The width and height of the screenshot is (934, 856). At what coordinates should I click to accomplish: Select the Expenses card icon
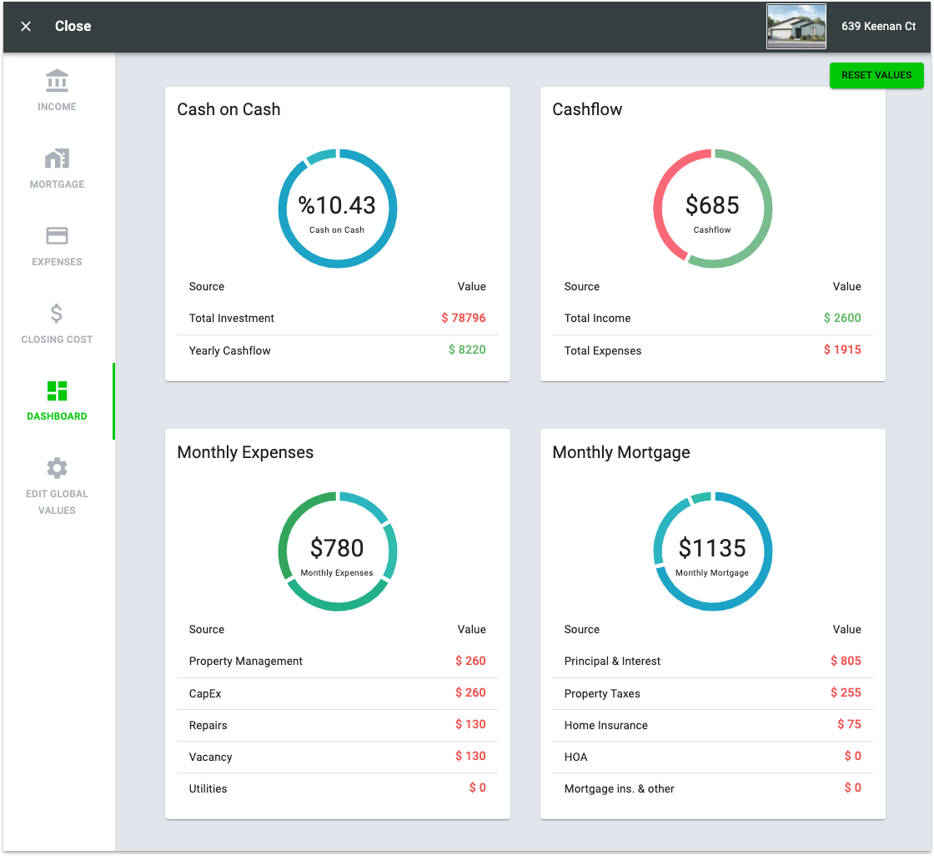coord(58,235)
